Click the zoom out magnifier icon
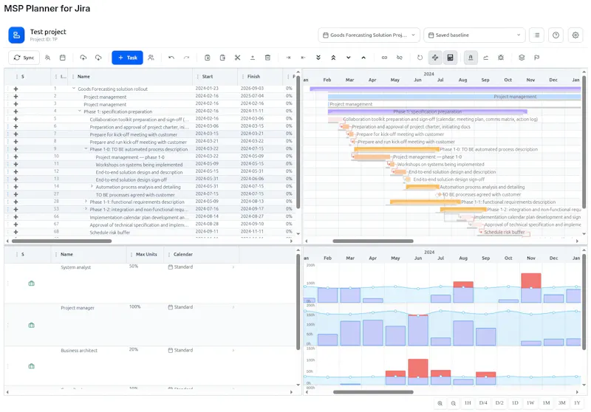Image resolution: width=591 pixels, height=412 pixels. (x=454, y=403)
